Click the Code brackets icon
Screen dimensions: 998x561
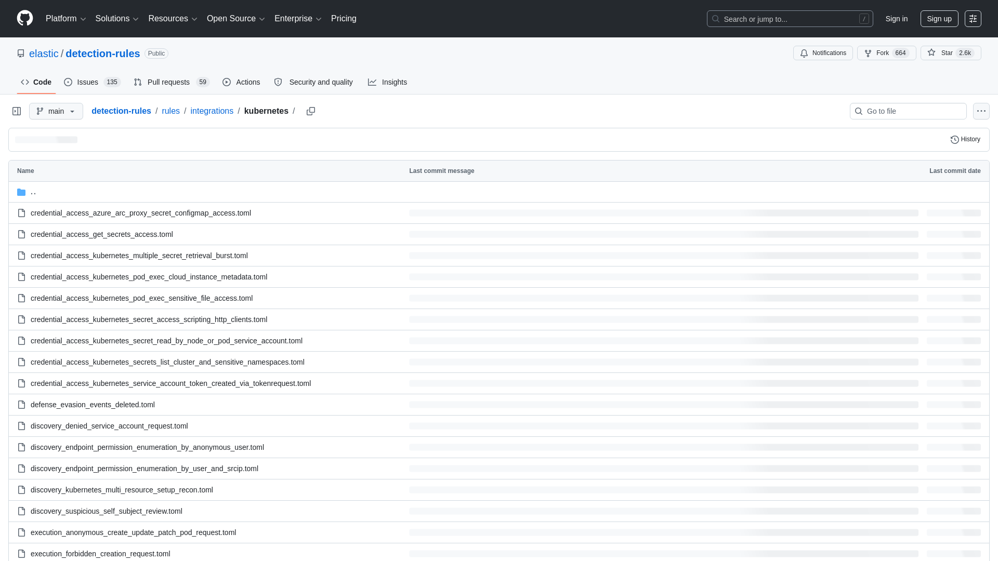pos(25,82)
